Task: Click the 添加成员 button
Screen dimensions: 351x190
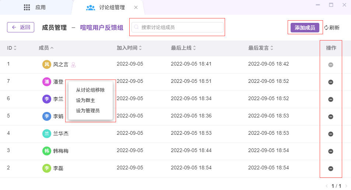Action: 305,28
